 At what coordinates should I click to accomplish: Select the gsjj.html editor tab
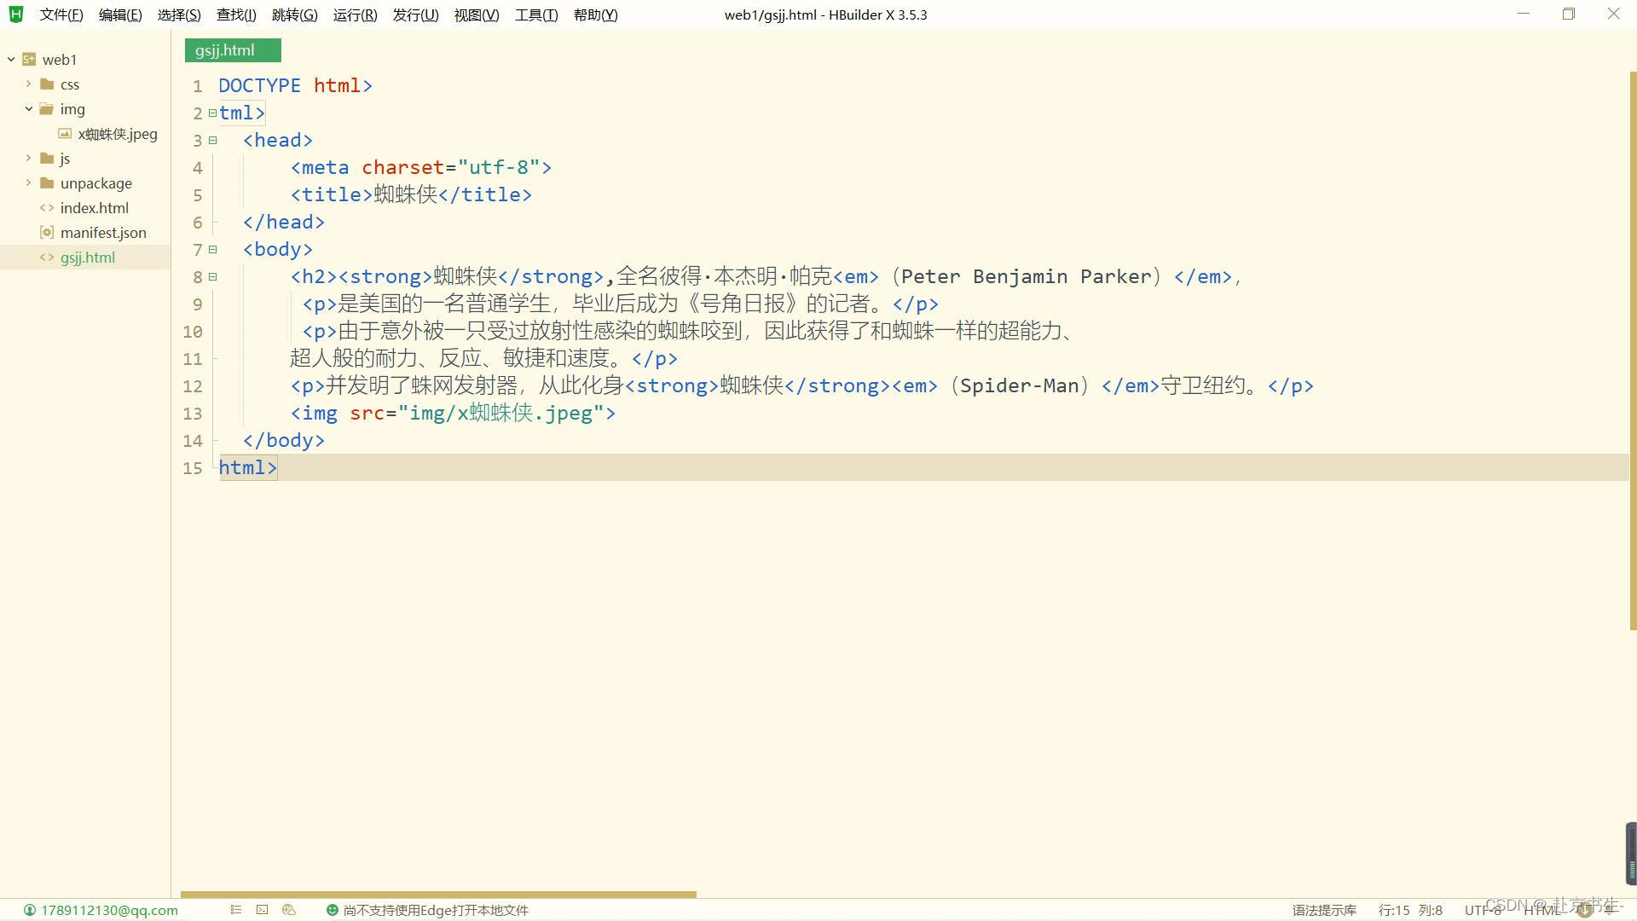click(x=225, y=50)
